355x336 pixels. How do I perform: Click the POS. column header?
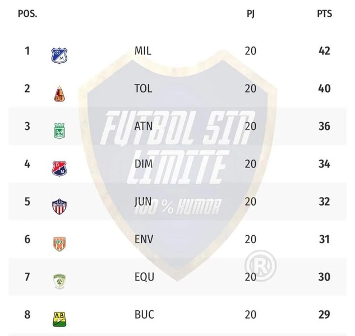click(x=27, y=14)
